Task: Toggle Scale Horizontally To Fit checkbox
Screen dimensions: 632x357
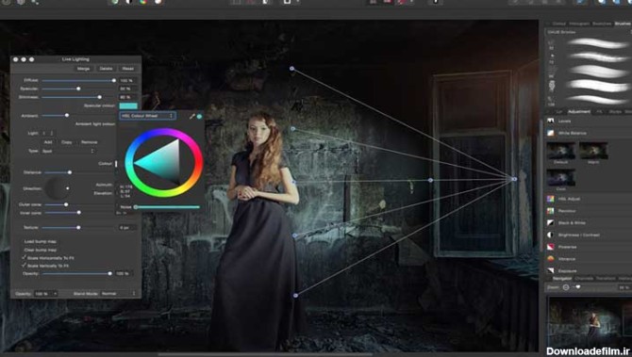Action: coord(25,257)
